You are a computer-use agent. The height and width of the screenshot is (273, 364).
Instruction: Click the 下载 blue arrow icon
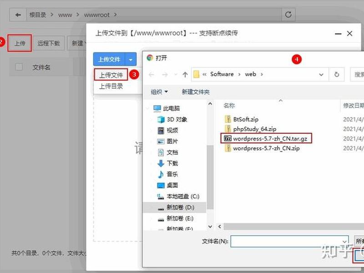(161, 163)
